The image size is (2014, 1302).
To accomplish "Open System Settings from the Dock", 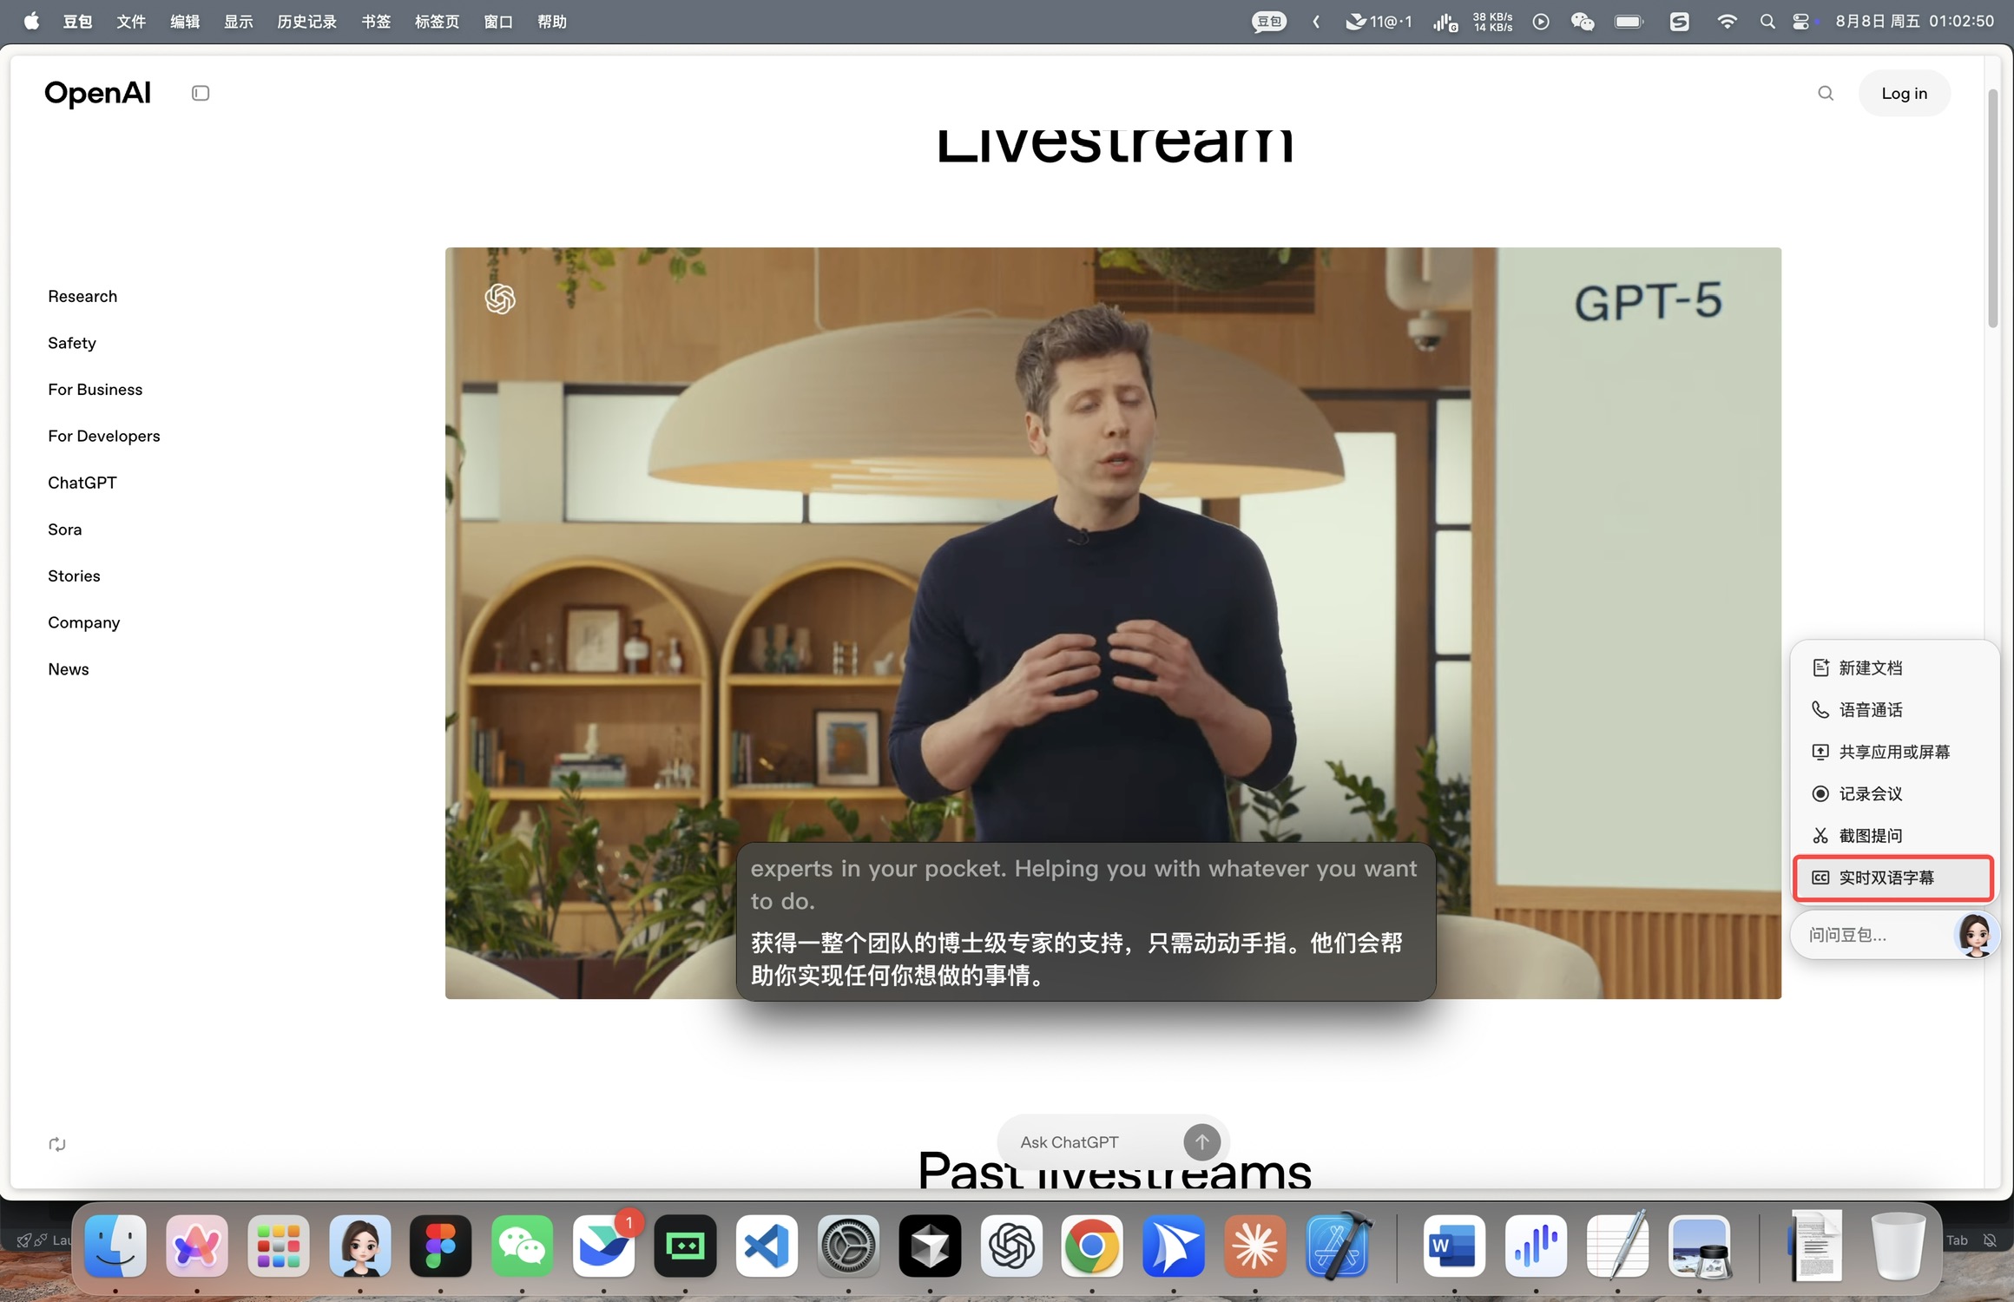I will (x=848, y=1246).
